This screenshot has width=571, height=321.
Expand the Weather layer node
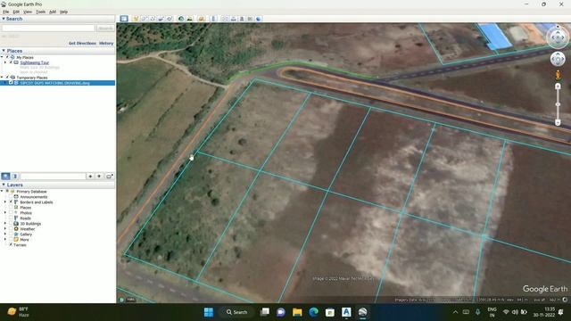tap(5, 229)
